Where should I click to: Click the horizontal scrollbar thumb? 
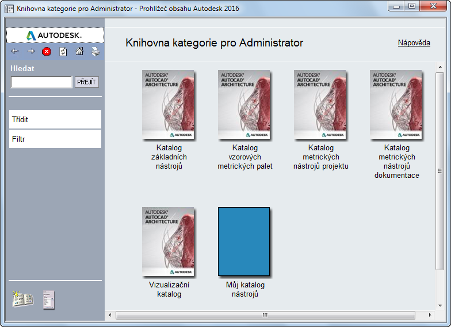[x=265, y=315]
